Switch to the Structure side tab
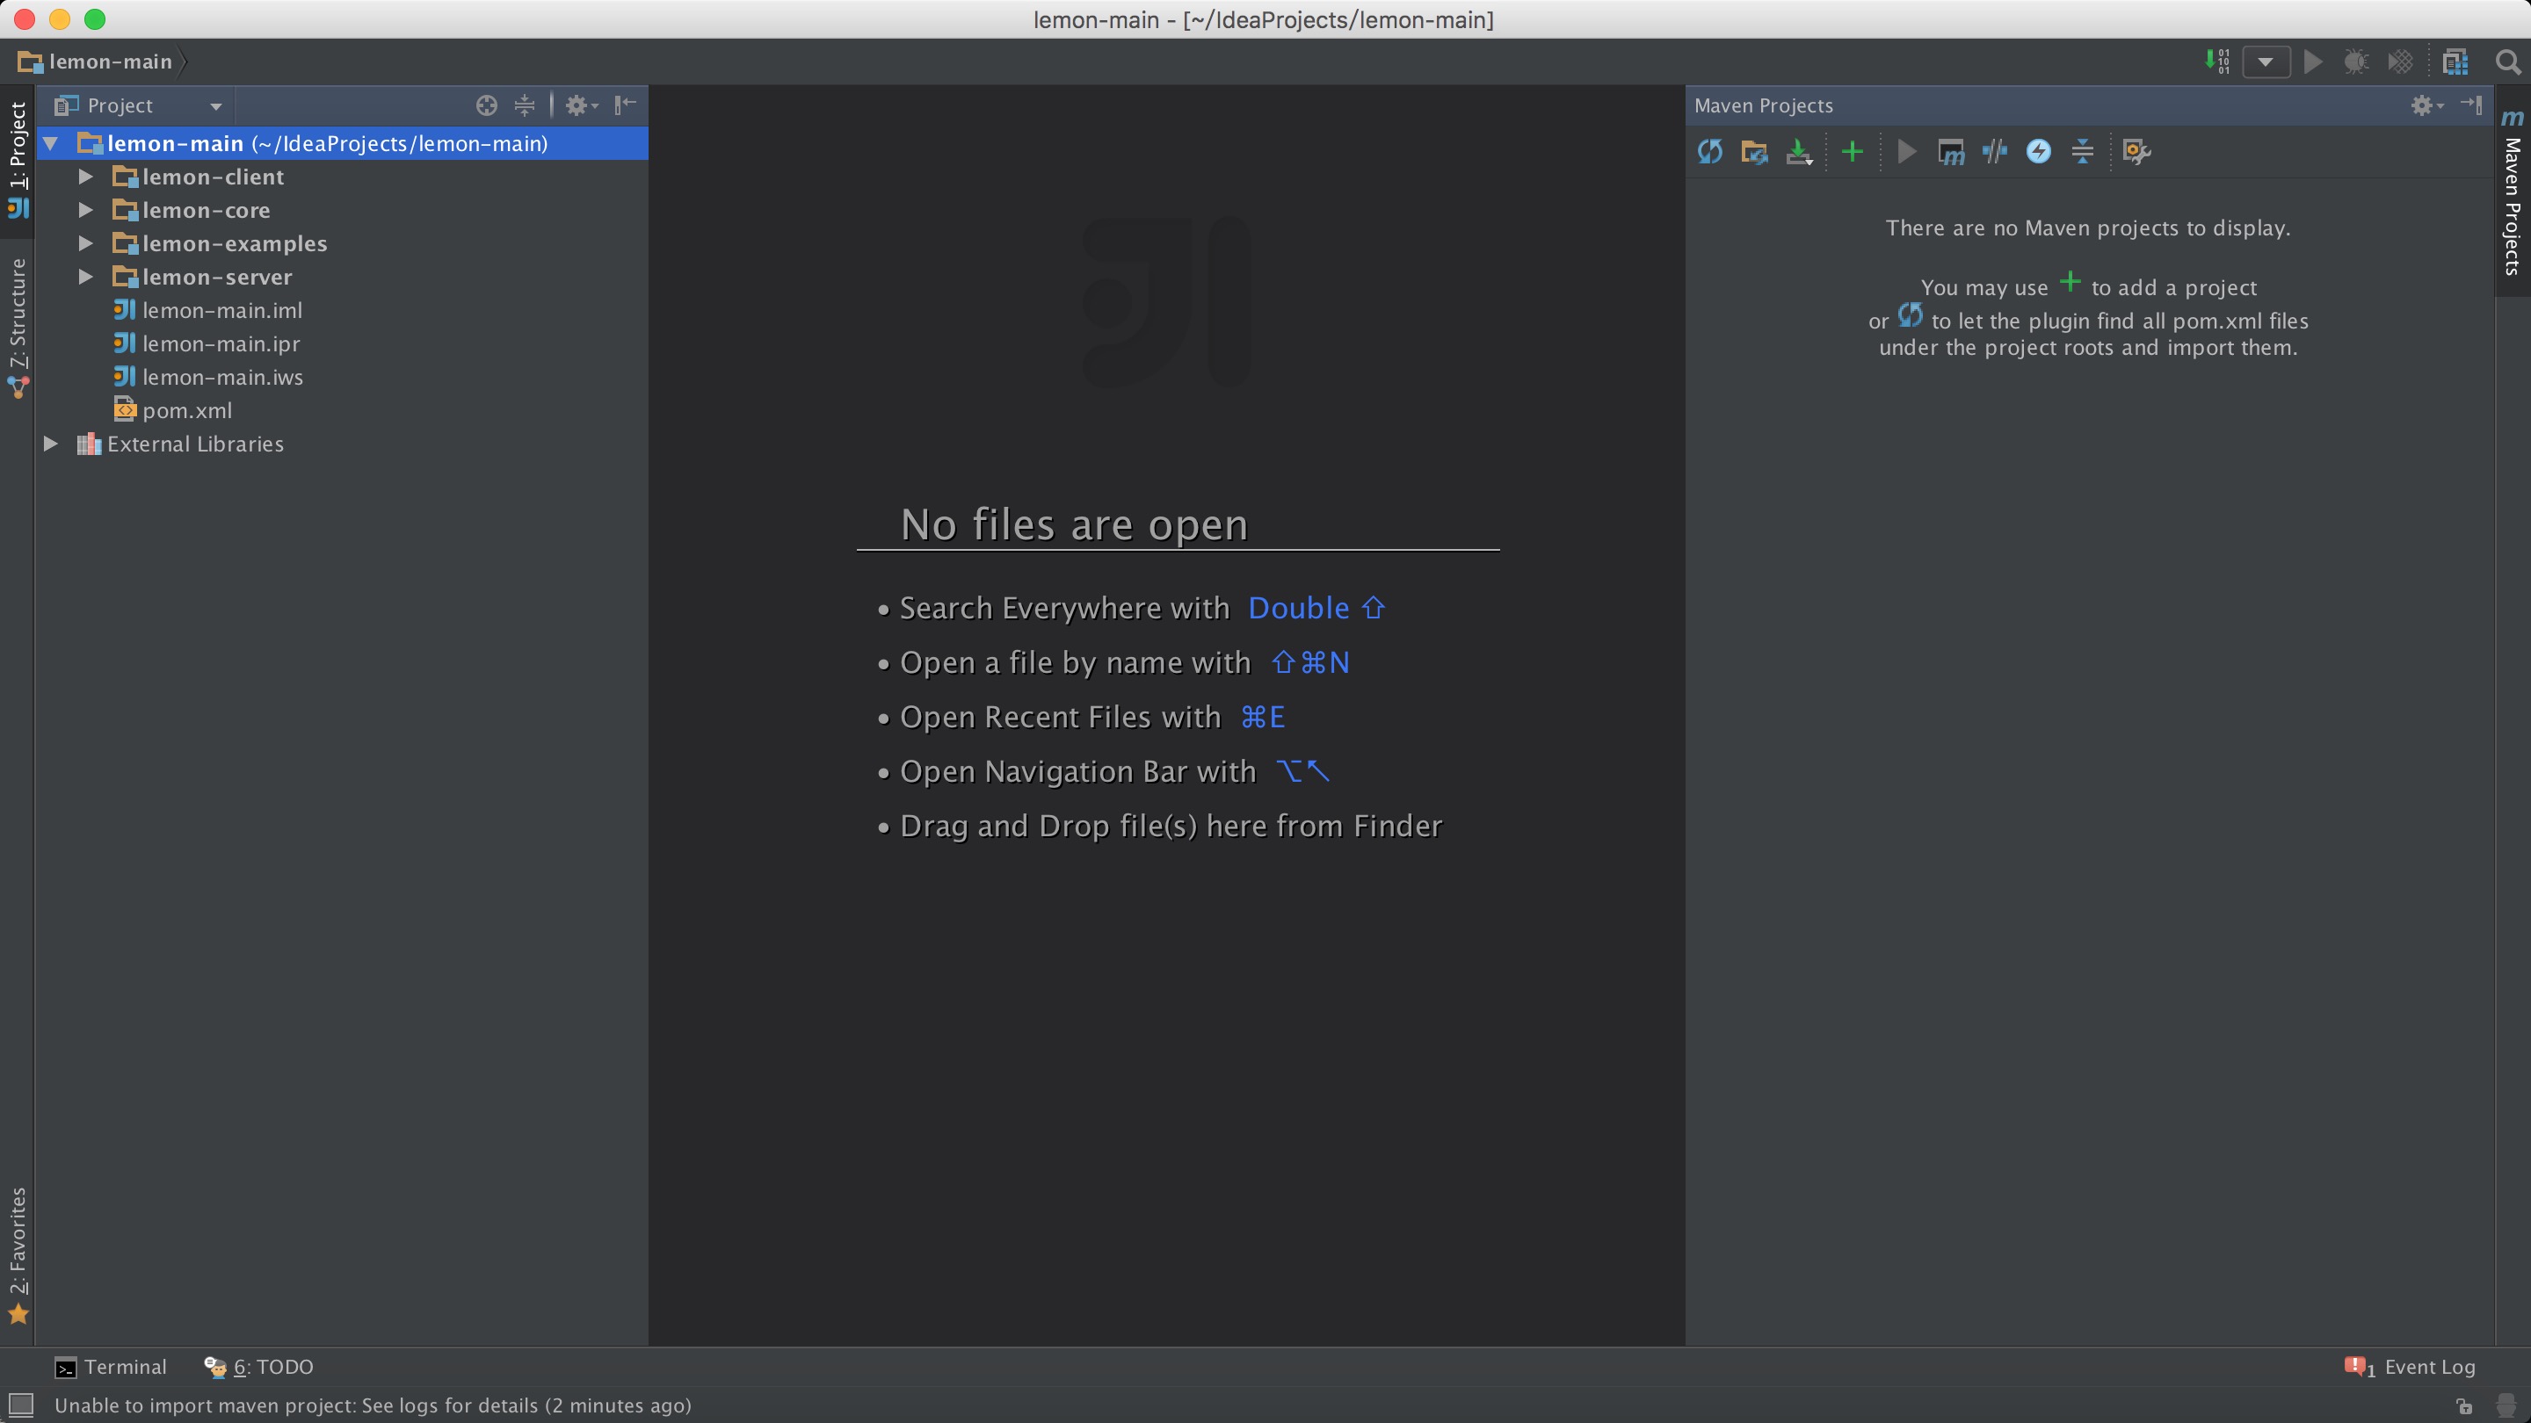Image resolution: width=2531 pixels, height=1423 pixels. point(18,324)
